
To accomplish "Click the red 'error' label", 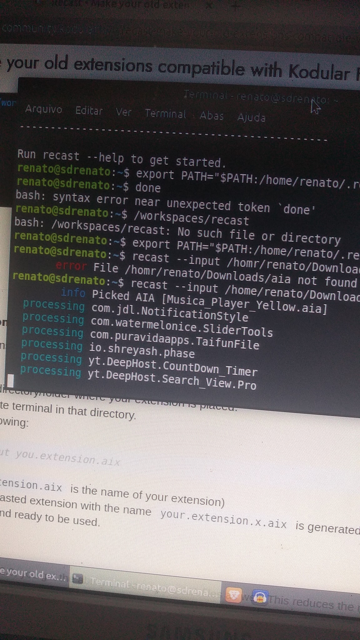I will (x=71, y=266).
